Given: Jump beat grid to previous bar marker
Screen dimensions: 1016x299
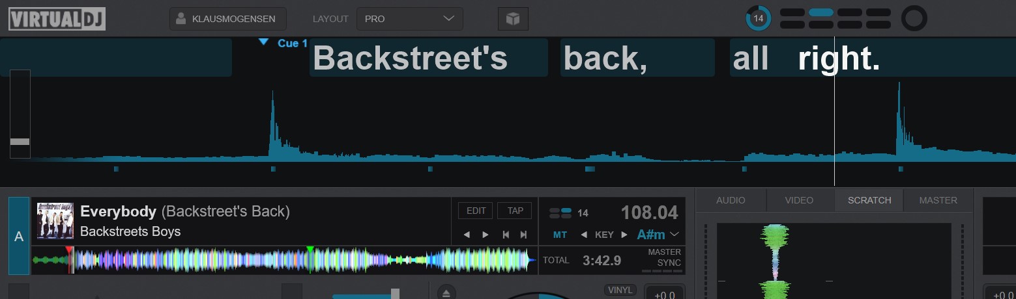Looking at the screenshot, I should (505, 235).
